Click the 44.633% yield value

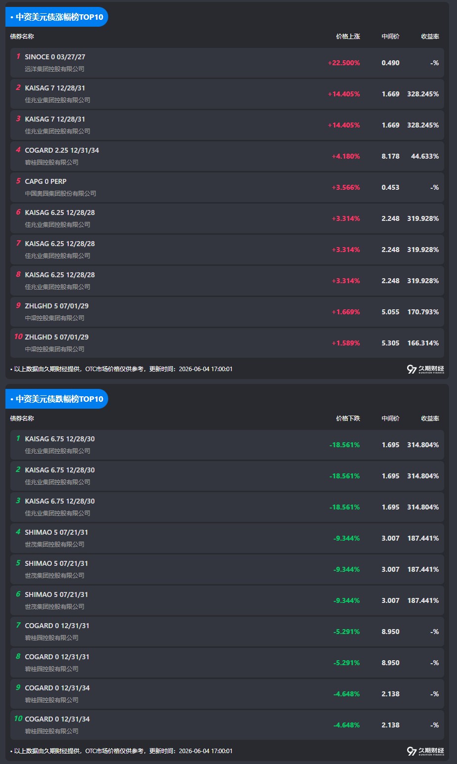425,156
